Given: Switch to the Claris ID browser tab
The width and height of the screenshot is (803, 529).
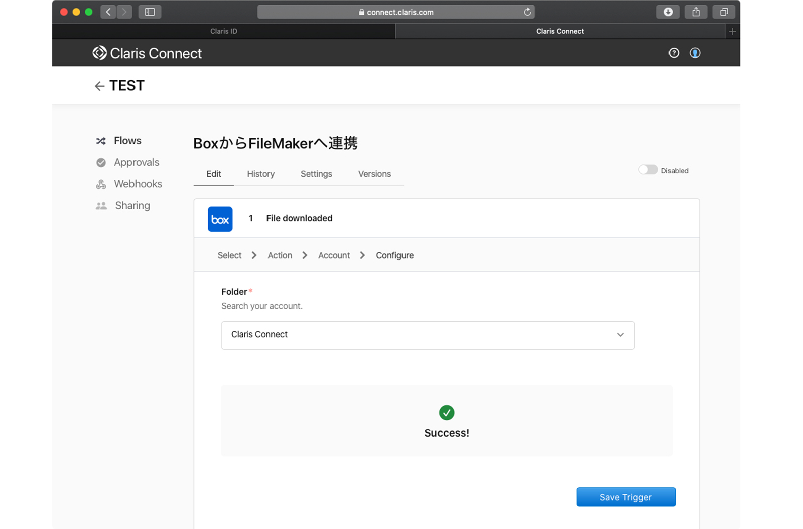Looking at the screenshot, I should [x=223, y=31].
